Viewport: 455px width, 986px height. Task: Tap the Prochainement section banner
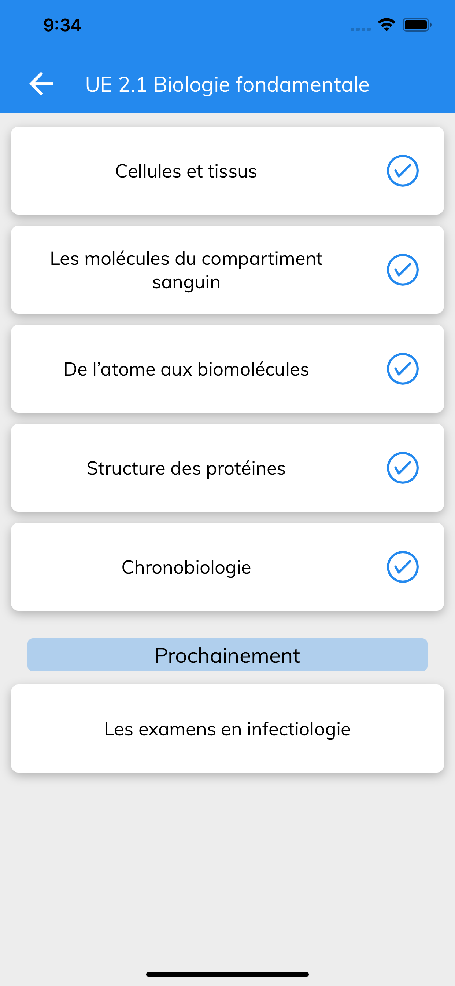[x=227, y=655]
